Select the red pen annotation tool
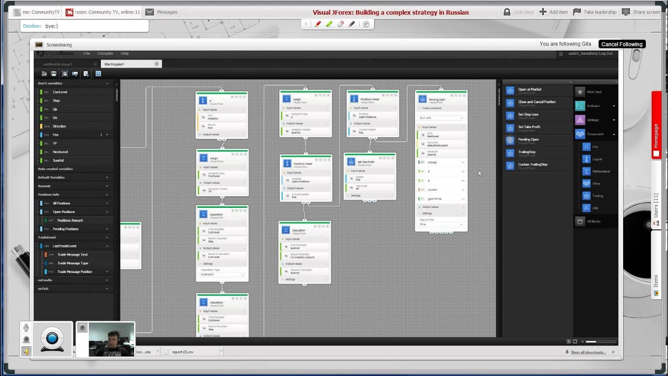 click(x=318, y=24)
